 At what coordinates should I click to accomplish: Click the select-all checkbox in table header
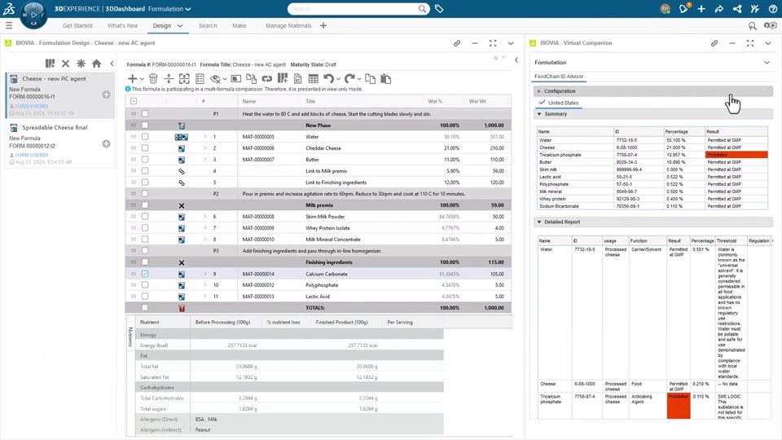pos(134,101)
